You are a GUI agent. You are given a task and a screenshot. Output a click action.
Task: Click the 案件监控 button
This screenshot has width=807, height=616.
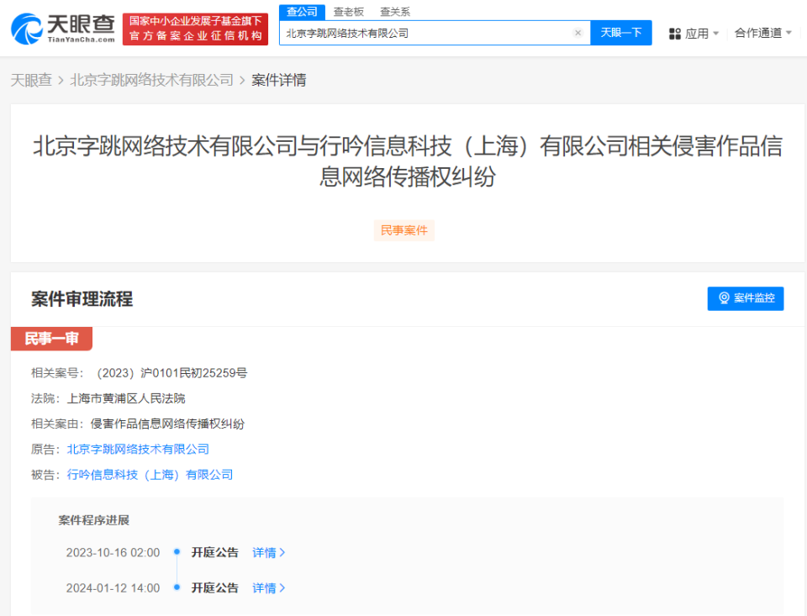746,298
